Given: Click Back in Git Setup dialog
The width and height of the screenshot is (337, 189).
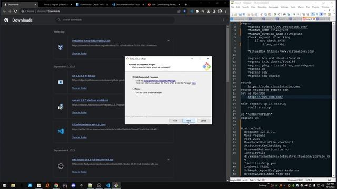Looking at the screenshot, I should coord(175,121).
